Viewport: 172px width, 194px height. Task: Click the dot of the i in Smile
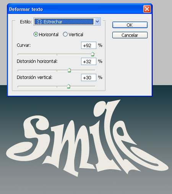tap(100, 109)
